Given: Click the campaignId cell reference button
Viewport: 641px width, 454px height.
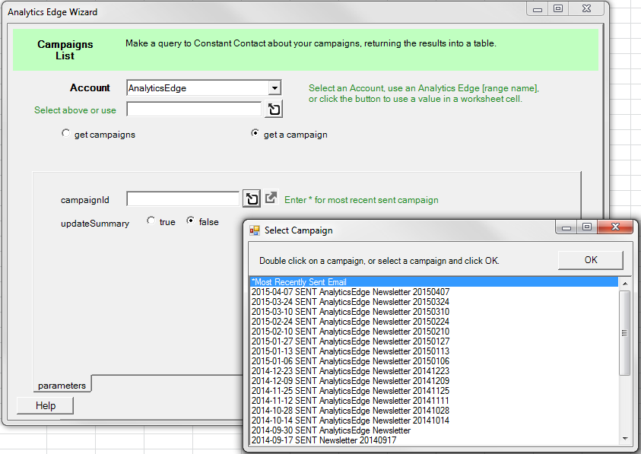Looking at the screenshot, I should (252, 199).
